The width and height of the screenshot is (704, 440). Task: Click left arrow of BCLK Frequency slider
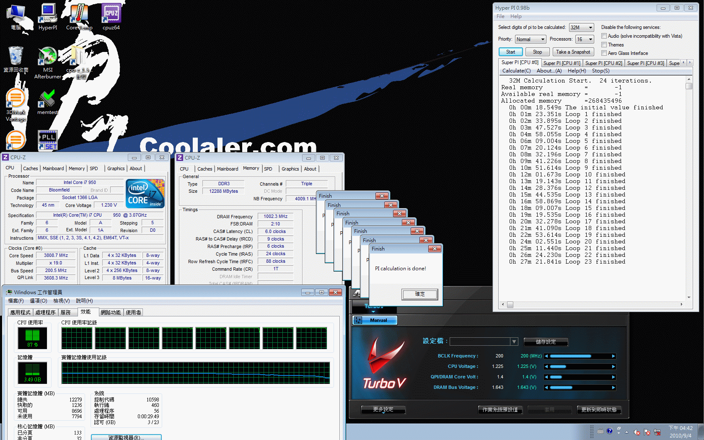tap(546, 356)
